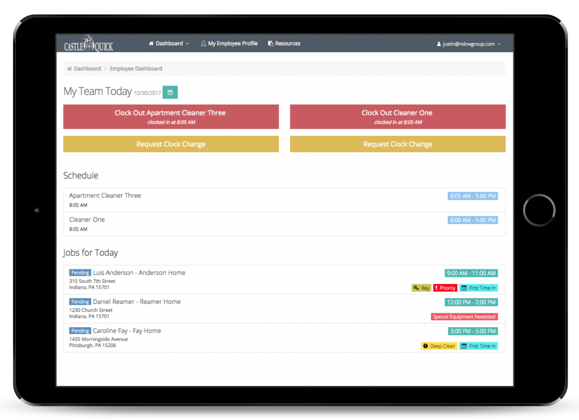
Task: Expand the Dashboard dropdown menu
Action: point(168,44)
